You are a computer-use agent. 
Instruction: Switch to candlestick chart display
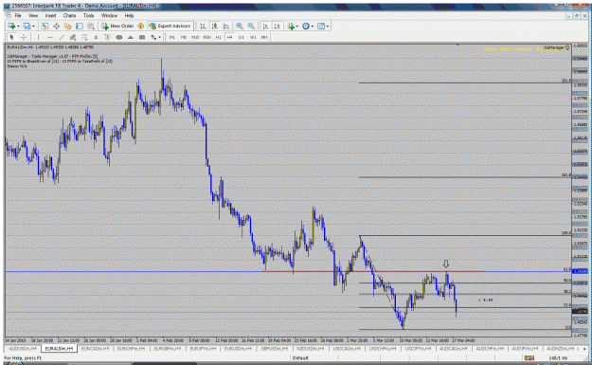pos(214,27)
